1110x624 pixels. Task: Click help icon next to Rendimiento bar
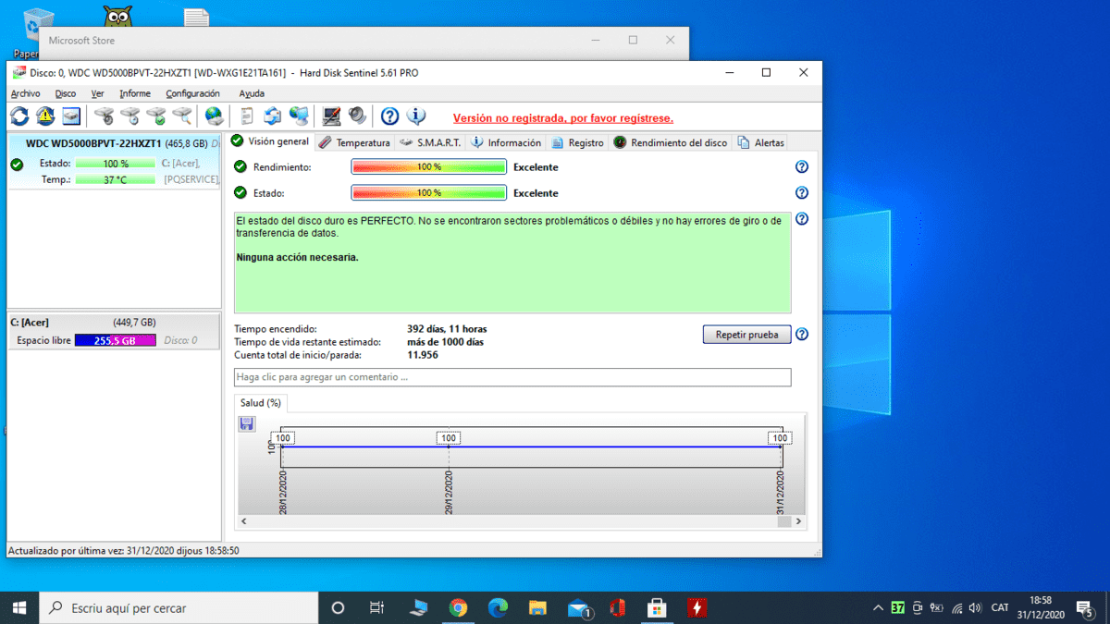[802, 167]
